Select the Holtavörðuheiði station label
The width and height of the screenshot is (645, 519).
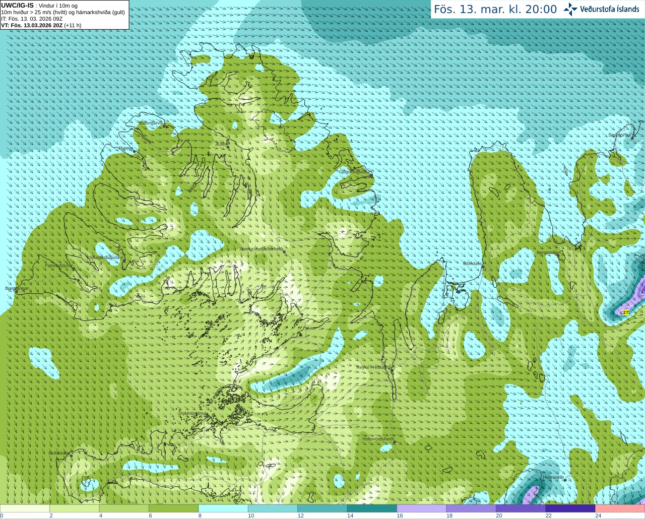click(378, 439)
